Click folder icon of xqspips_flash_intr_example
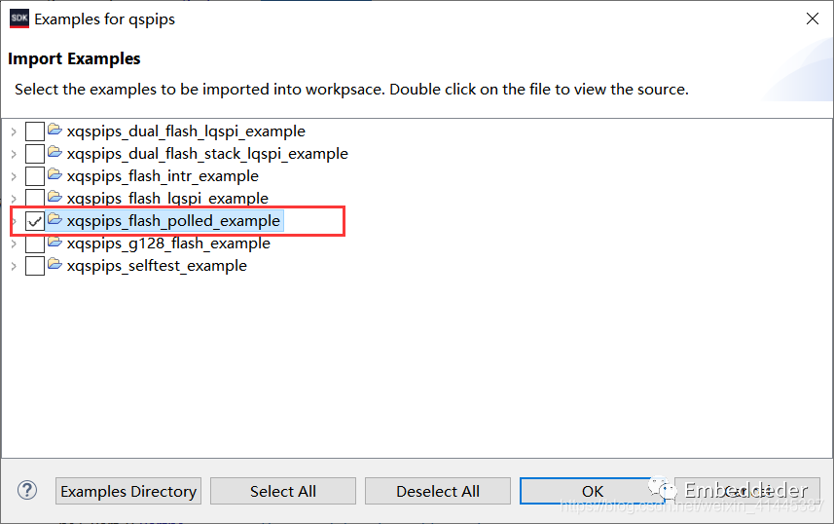This screenshot has width=834, height=524. tap(55, 175)
